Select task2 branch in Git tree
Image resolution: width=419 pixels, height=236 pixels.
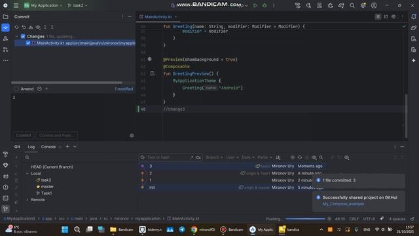[x=46, y=180]
